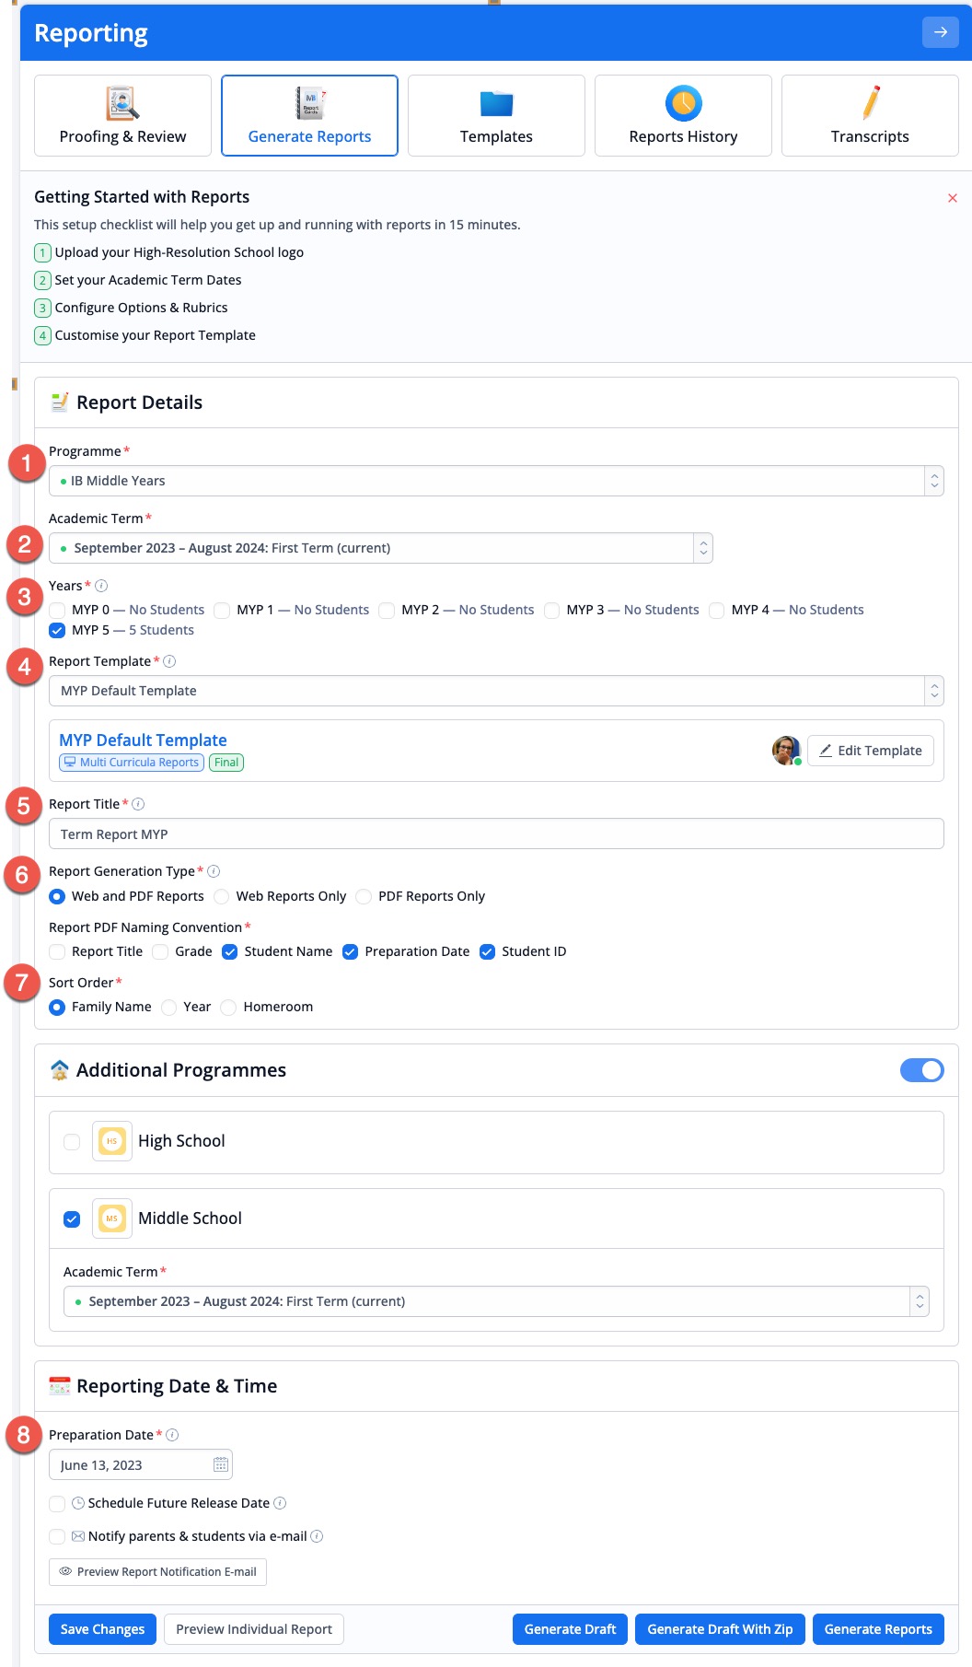Viewport: 972px width, 1667px height.
Task: Expand the Report Details Academic Term dropdown
Action: click(x=381, y=548)
